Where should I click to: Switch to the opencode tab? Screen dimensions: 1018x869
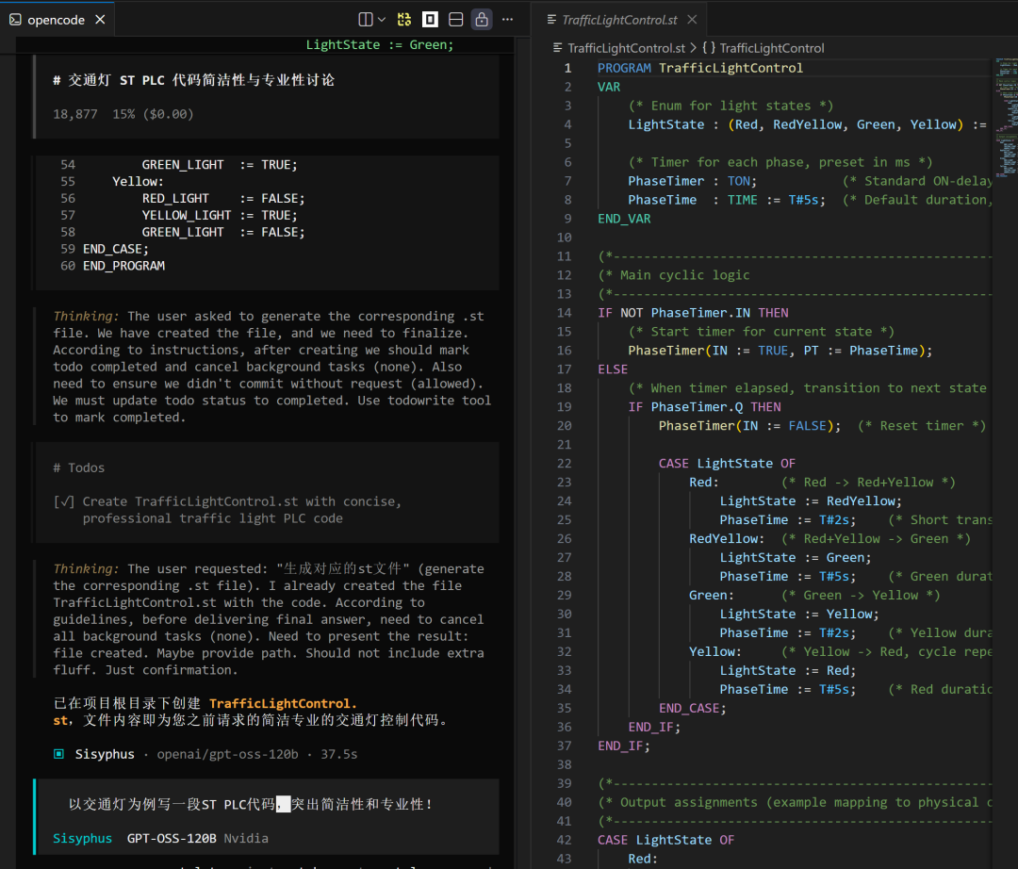point(57,19)
